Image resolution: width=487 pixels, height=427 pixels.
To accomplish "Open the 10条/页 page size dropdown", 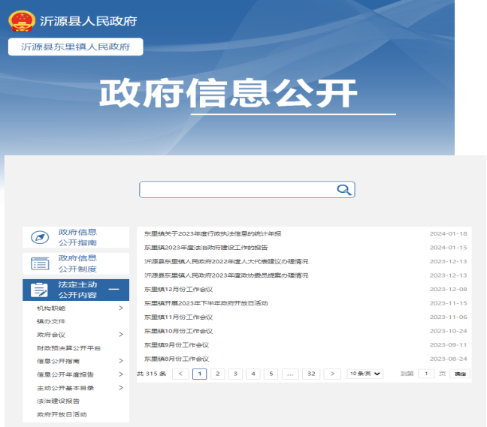I will tap(364, 374).
